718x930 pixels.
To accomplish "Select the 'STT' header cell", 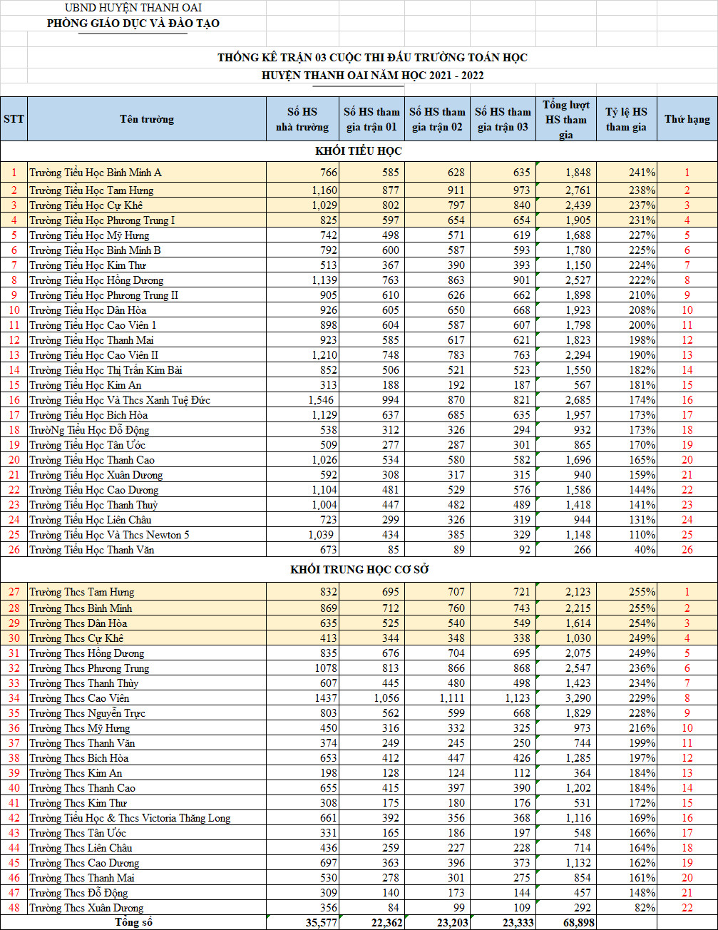I will tap(14, 119).
